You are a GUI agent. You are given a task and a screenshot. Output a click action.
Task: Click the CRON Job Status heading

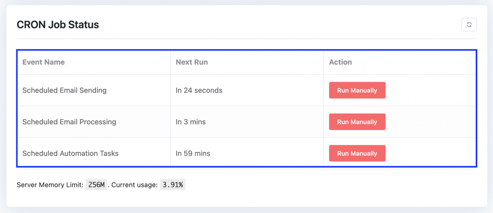point(58,24)
